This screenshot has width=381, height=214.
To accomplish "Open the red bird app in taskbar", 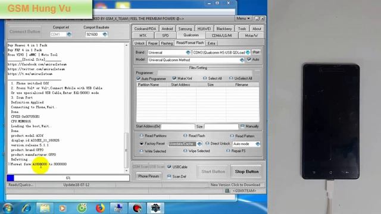I will pyautogui.click(x=137, y=208).
